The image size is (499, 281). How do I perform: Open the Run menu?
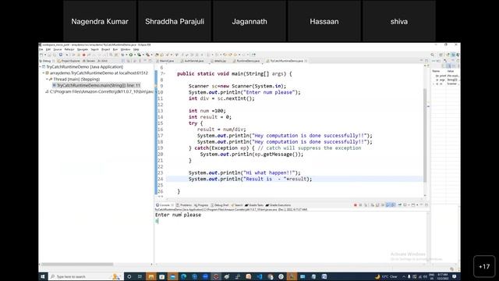(x=115, y=50)
